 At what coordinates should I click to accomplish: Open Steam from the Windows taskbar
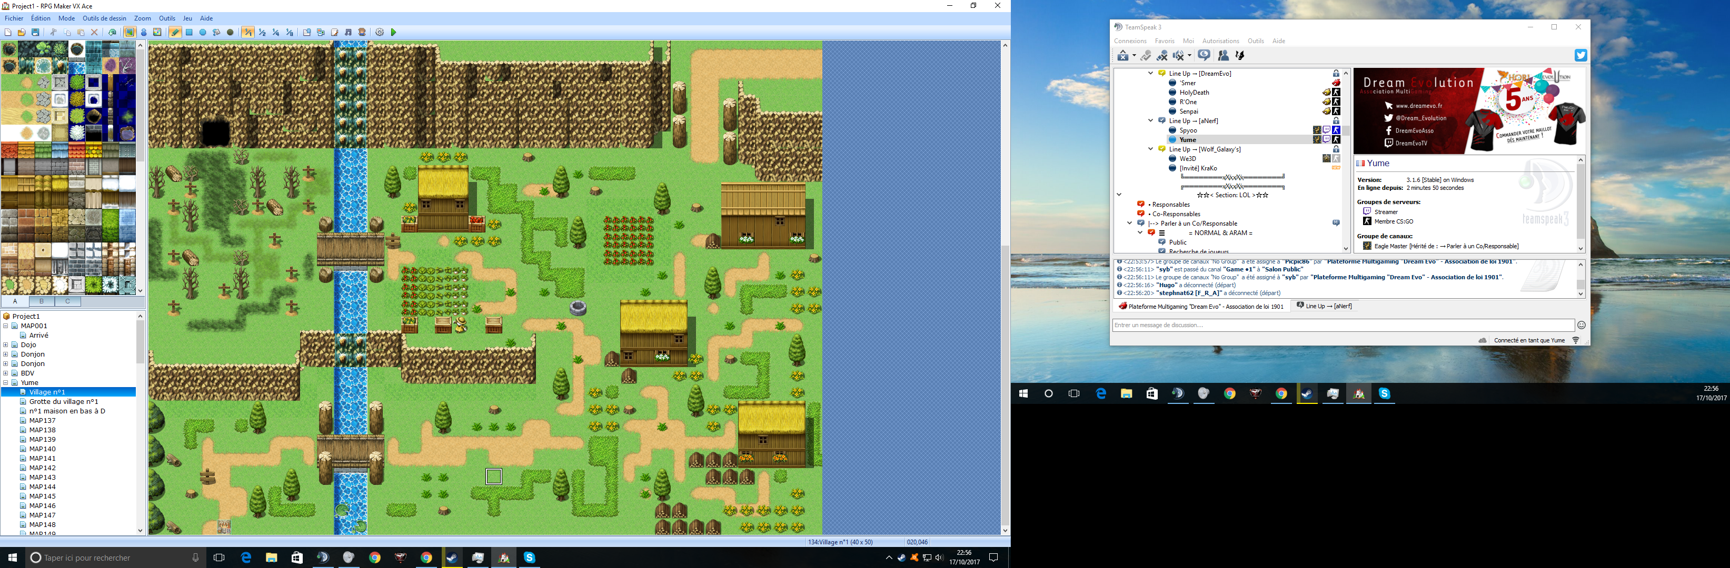coord(452,557)
